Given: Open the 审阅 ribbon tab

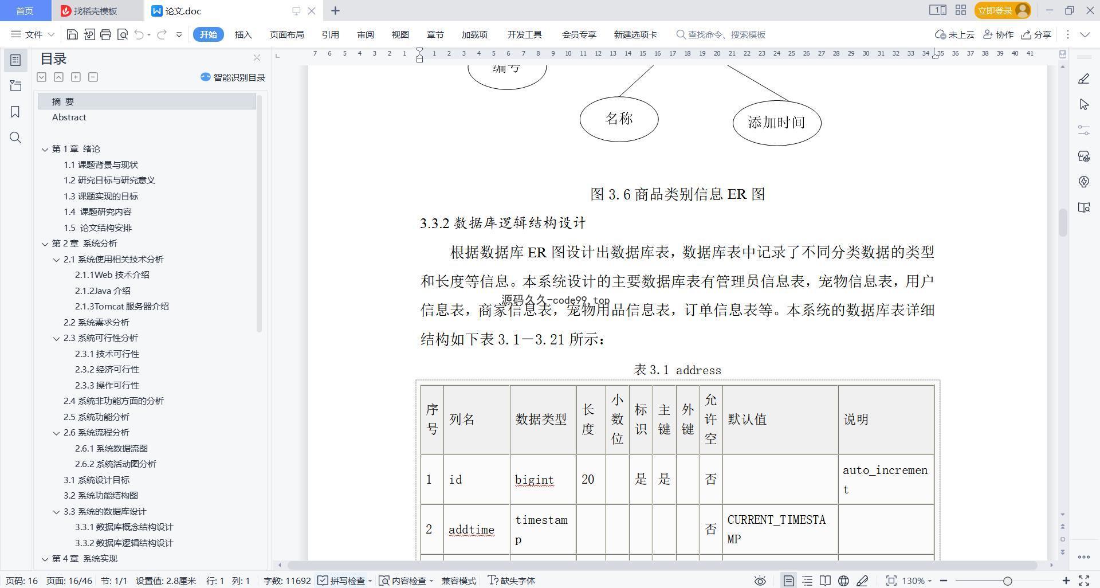Looking at the screenshot, I should (x=365, y=34).
